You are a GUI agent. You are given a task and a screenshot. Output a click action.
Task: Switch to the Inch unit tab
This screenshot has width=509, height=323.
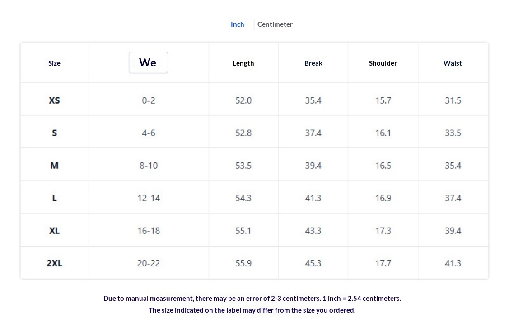237,24
